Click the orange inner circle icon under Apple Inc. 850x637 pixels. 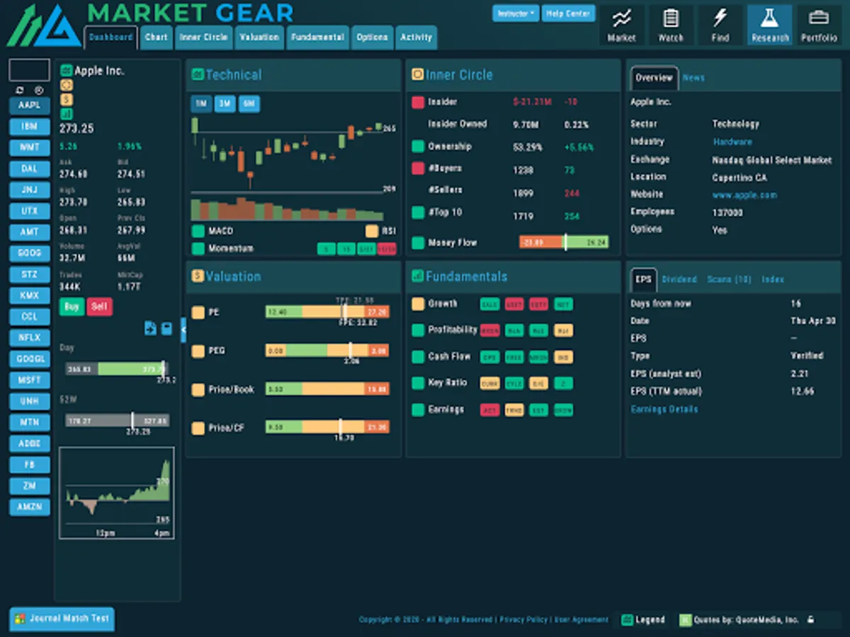67,85
